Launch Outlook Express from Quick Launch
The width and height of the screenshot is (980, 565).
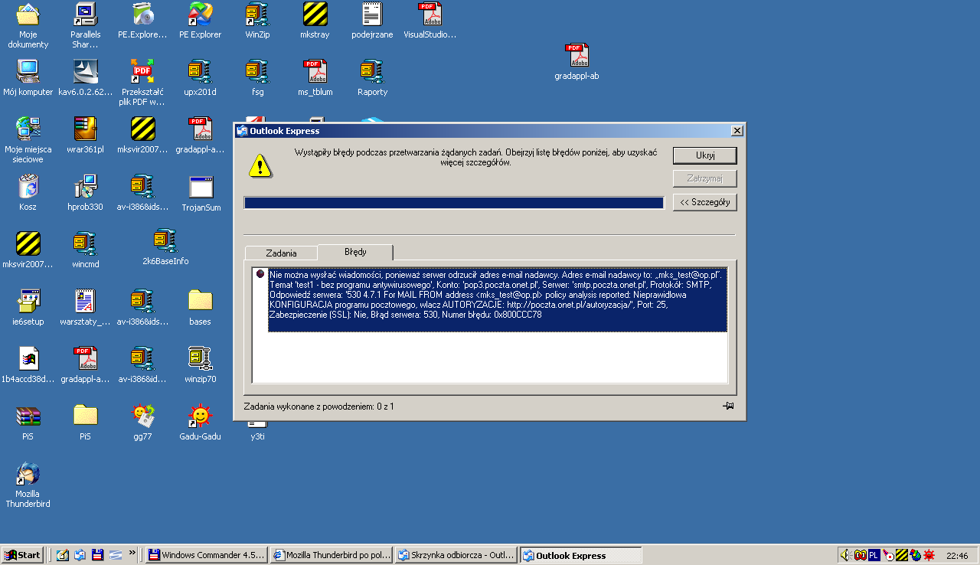click(80, 555)
